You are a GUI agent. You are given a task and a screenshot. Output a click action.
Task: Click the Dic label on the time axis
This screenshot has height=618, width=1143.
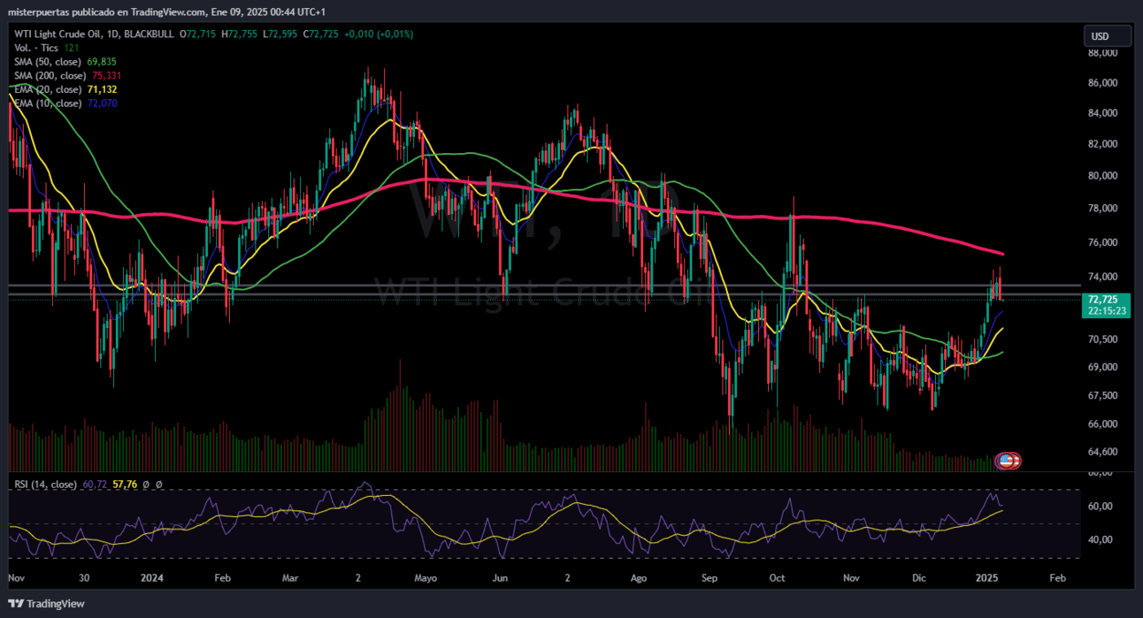919,577
